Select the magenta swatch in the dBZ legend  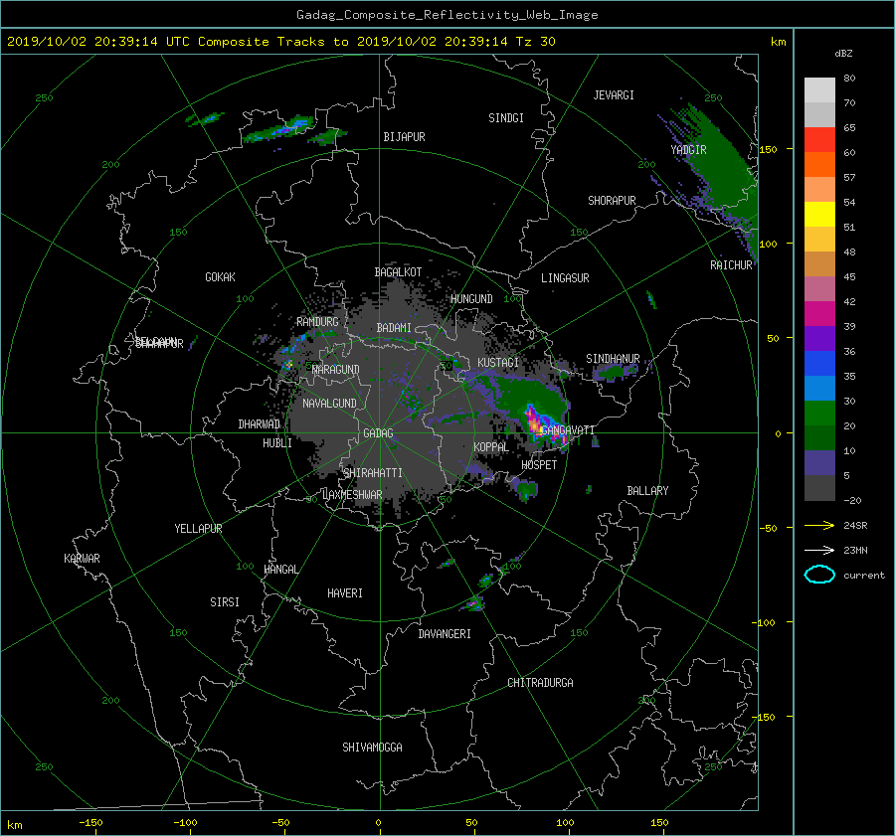pyautogui.click(x=819, y=314)
